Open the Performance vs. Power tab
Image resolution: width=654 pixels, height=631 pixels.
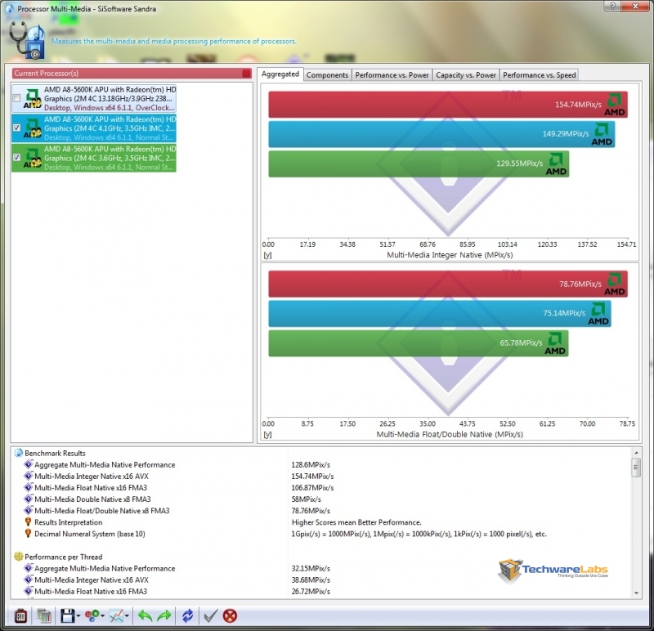tap(392, 75)
